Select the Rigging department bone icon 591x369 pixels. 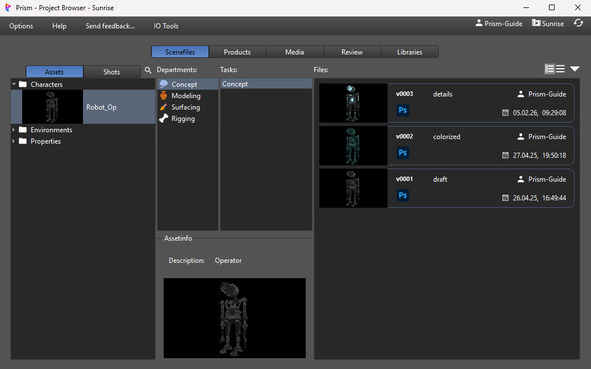pos(164,119)
